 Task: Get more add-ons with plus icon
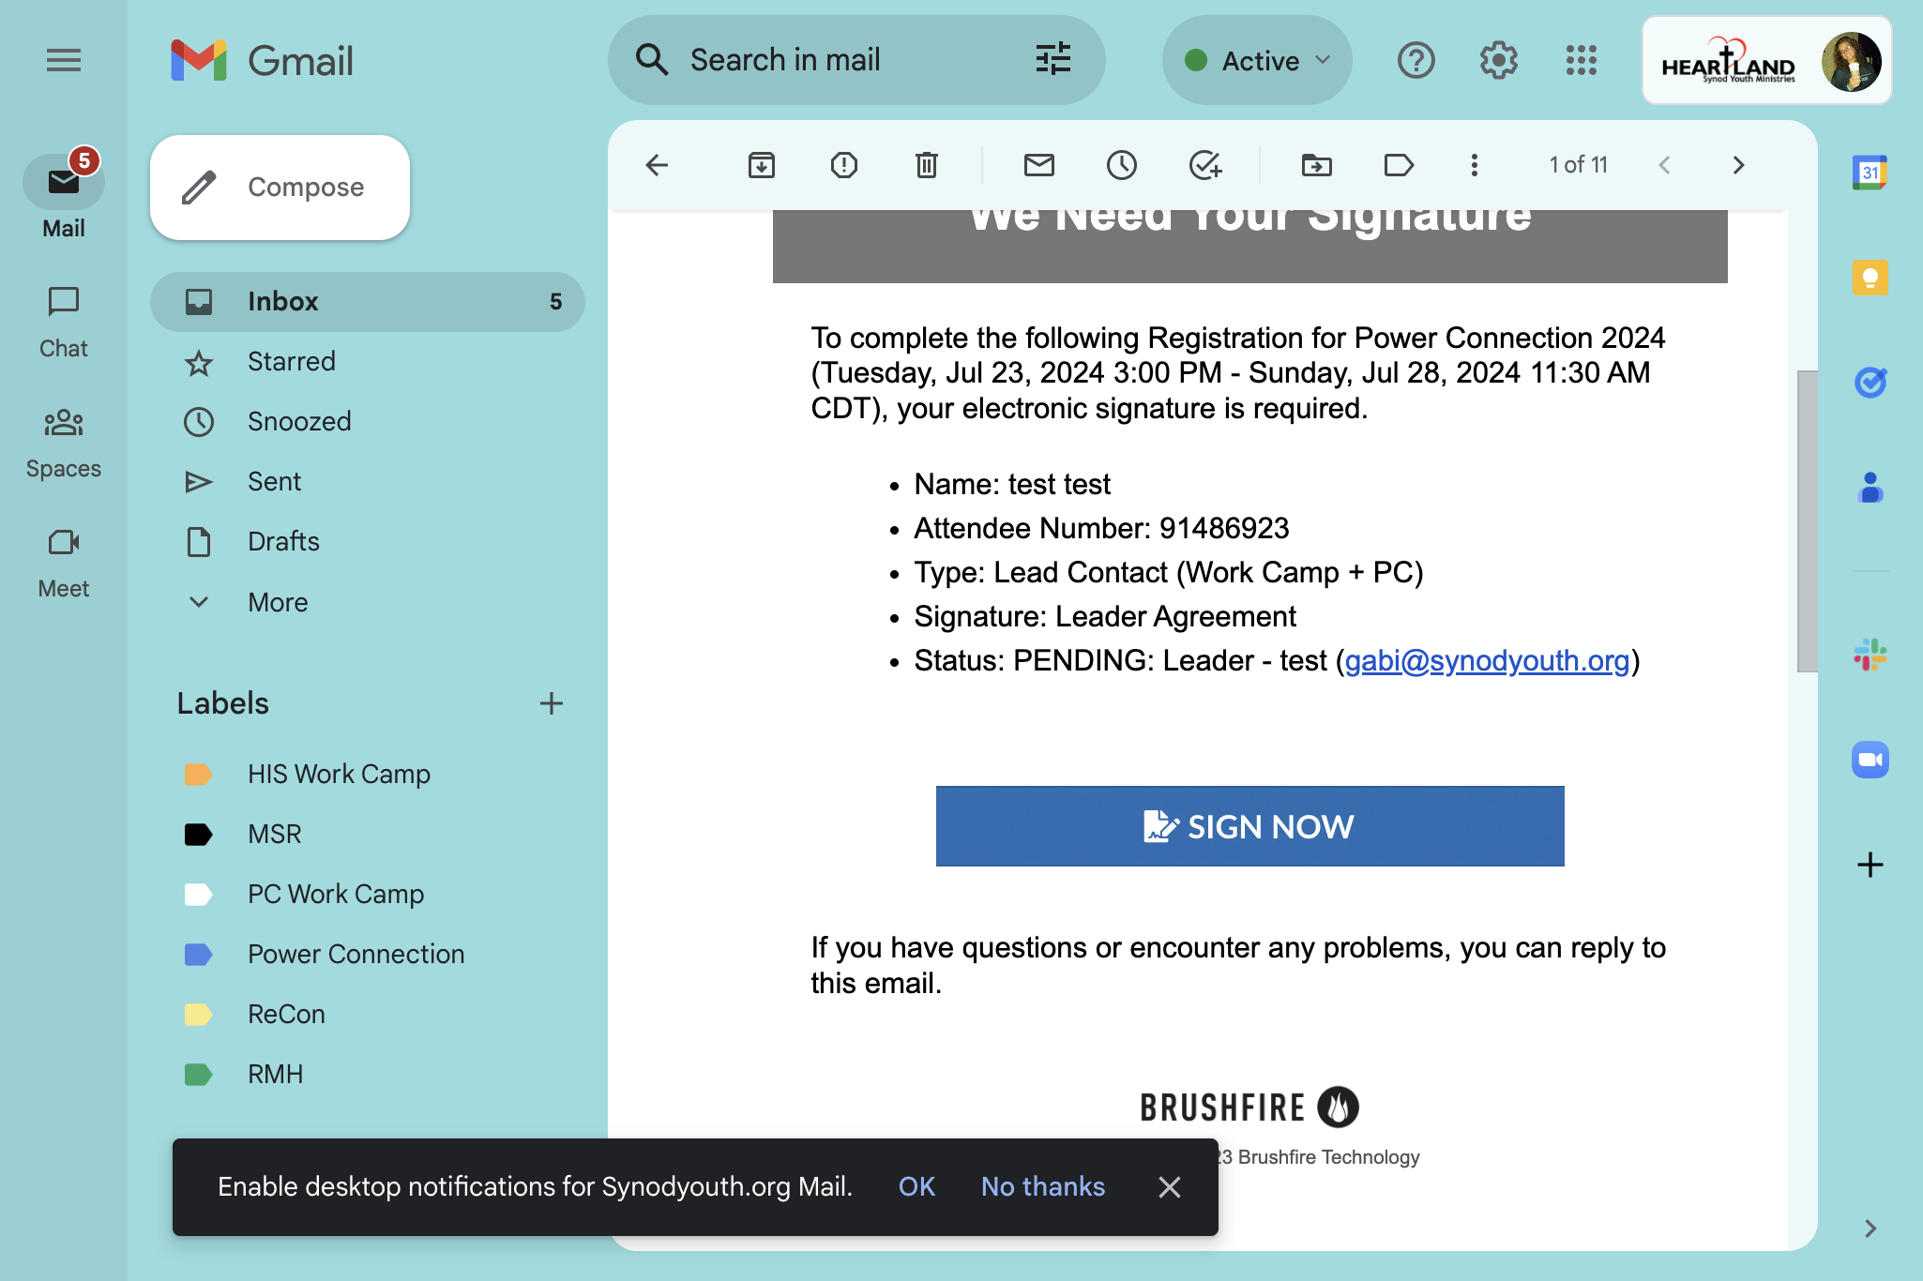1870,865
